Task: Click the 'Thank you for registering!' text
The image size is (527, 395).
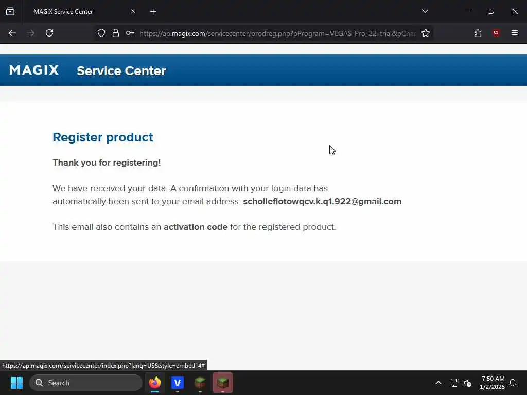Action: point(107,163)
